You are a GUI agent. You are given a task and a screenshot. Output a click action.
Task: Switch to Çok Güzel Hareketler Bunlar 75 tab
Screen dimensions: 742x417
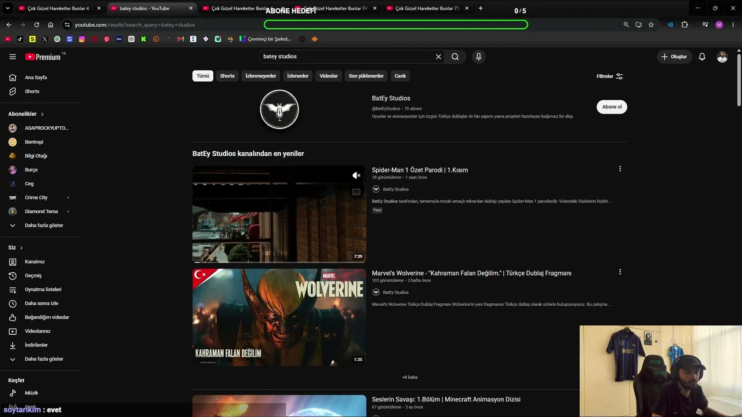tap(427, 9)
